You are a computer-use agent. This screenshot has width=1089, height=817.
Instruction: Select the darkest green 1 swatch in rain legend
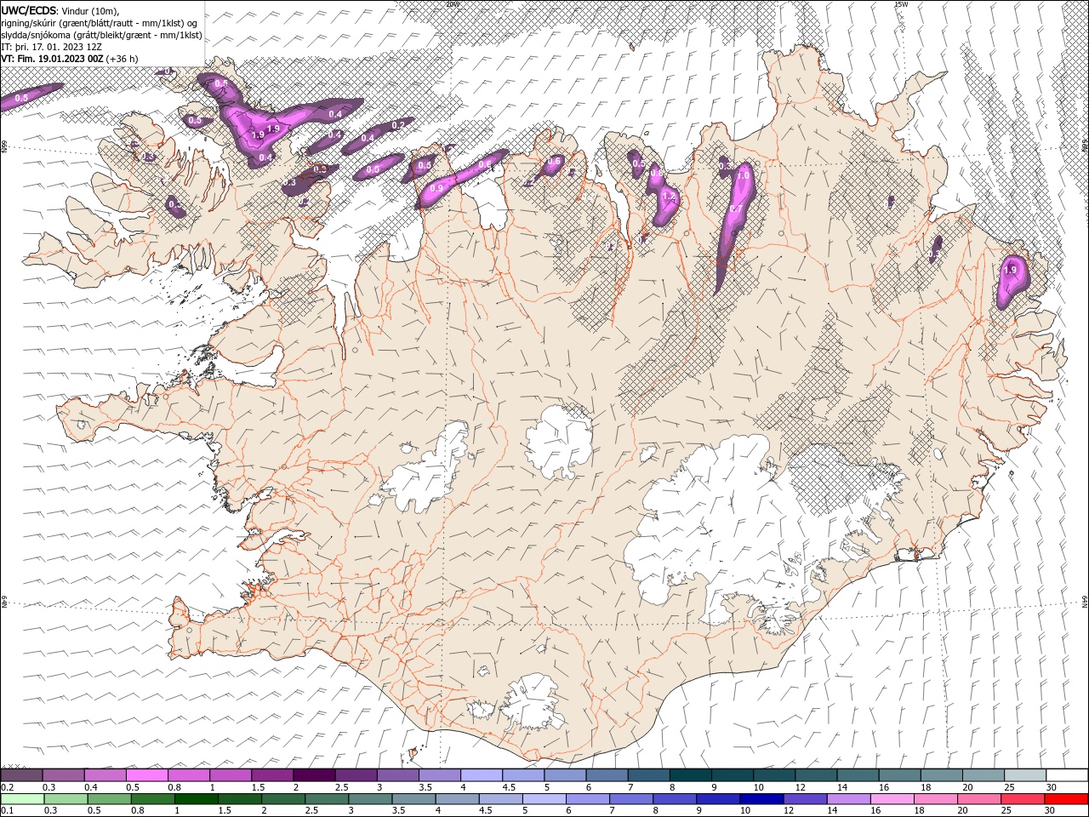click(x=196, y=799)
